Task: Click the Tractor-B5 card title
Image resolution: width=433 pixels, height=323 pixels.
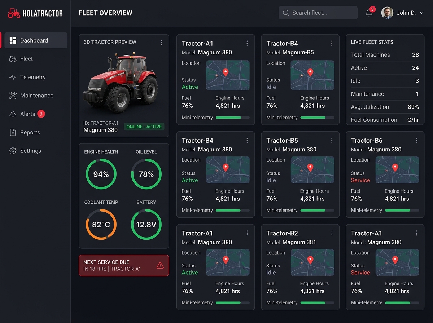Action: (x=282, y=140)
